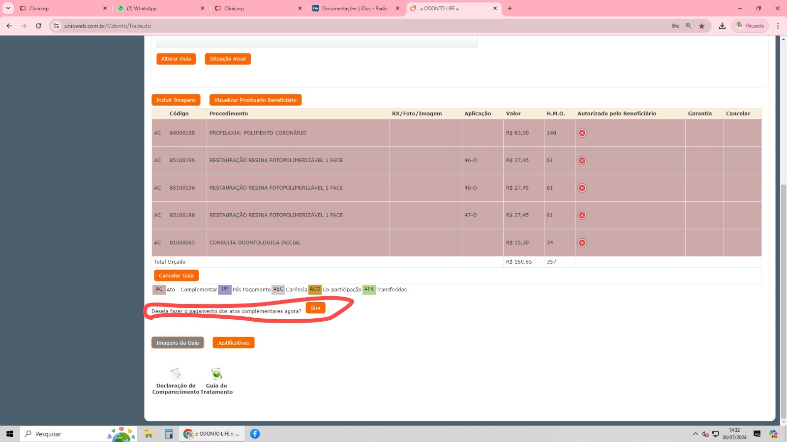Click the total value R$ 160,65
The image size is (787, 442).
519,262
